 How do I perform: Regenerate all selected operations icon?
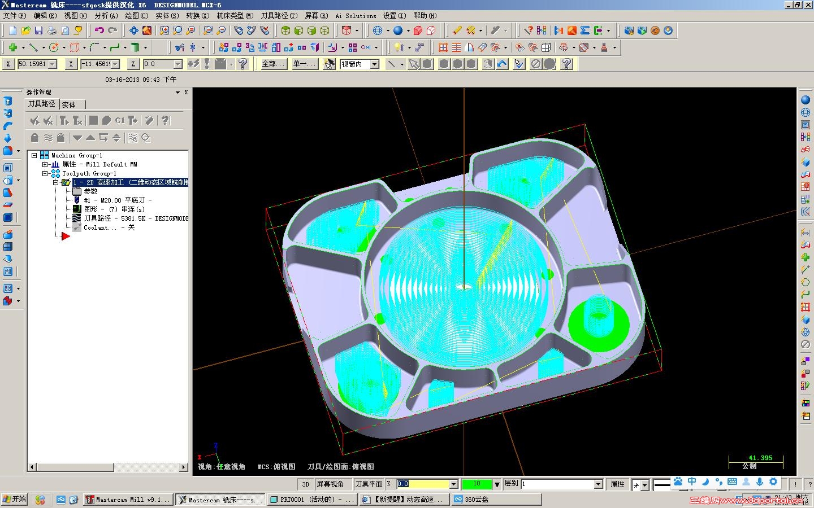click(x=64, y=120)
